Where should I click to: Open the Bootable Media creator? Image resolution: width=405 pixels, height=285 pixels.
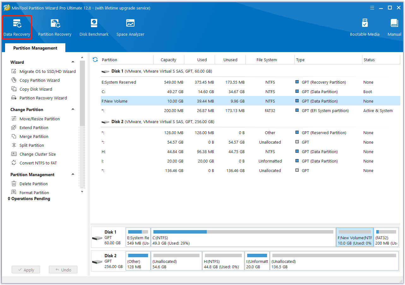pos(365,27)
